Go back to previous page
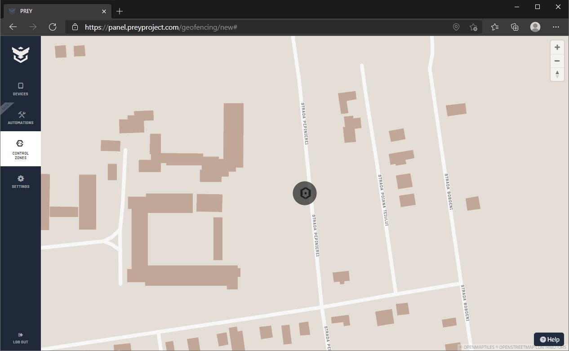Viewport: 569px width, 351px height. tap(13, 27)
